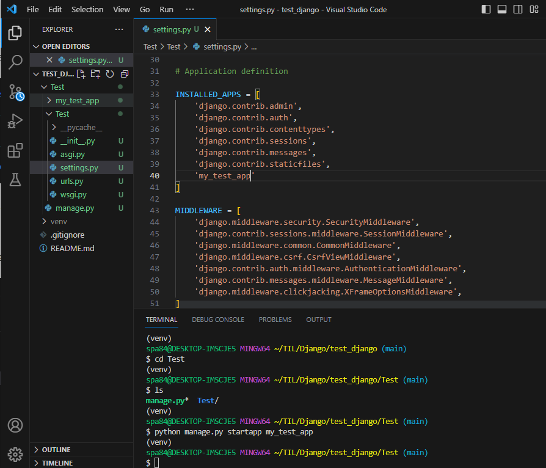Toggle the bottom panel layout icon
Screen dimensions: 546x468
(x=502, y=9)
